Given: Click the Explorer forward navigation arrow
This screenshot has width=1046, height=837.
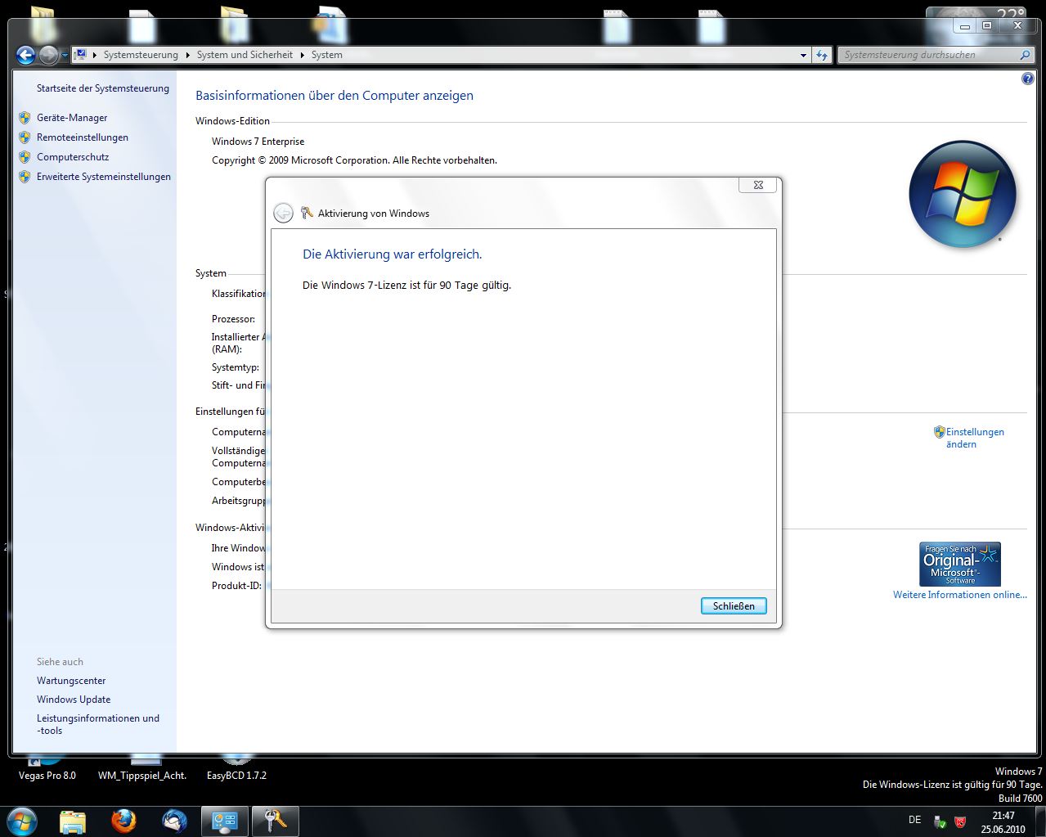Looking at the screenshot, I should [49, 55].
